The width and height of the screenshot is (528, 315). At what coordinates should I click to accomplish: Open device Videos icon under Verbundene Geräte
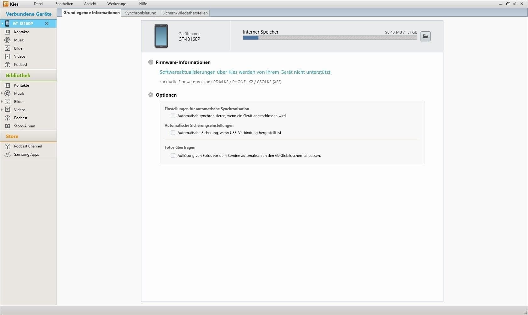[x=8, y=56]
